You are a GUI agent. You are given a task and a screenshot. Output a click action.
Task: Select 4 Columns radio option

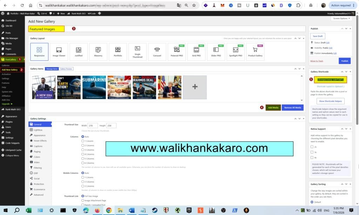[x=83, y=154]
